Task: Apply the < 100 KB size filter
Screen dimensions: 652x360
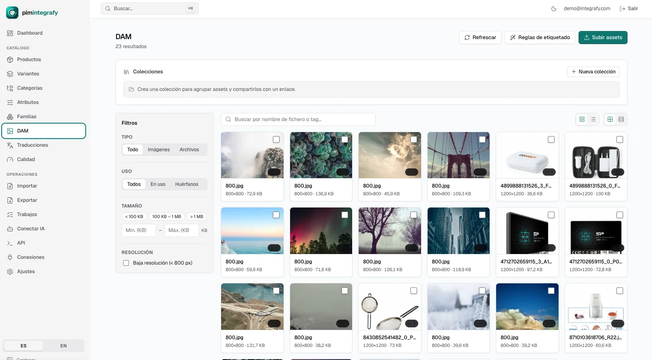Action: point(134,216)
